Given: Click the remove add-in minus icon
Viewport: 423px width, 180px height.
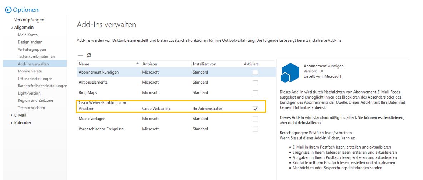Looking at the screenshot, I should click(x=80, y=55).
